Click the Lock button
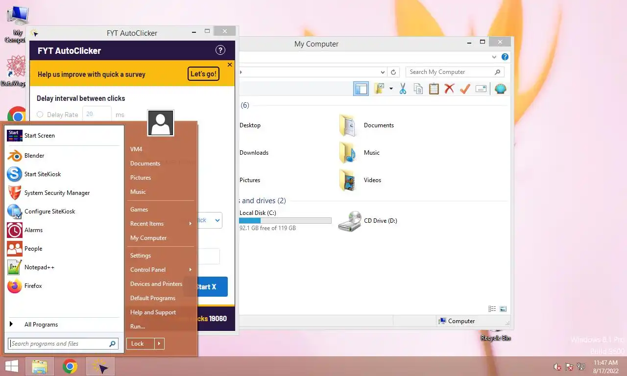The image size is (627, 376). tap(140, 344)
